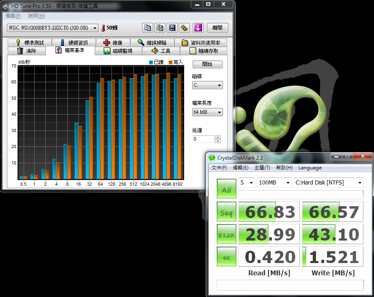Open HD Tune options wrench icon
The width and height of the screenshot is (374, 297).
(x=185, y=28)
